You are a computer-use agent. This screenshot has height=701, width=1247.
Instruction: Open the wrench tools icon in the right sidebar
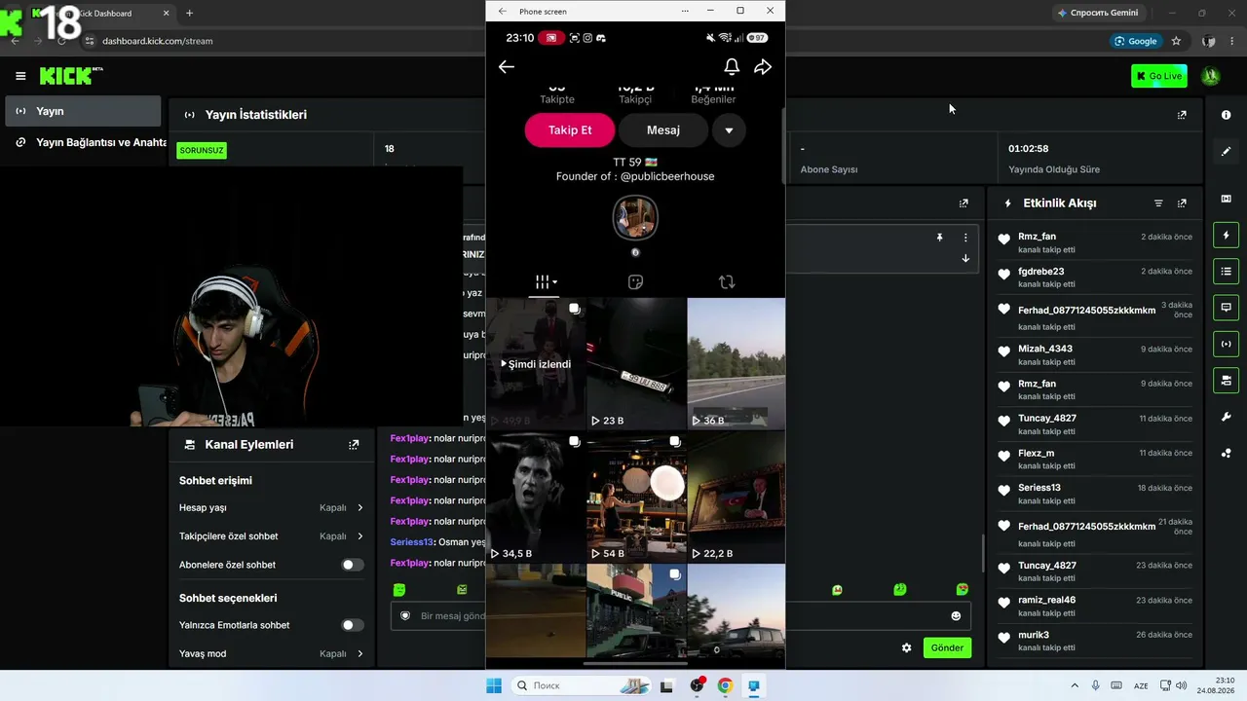point(1226,417)
